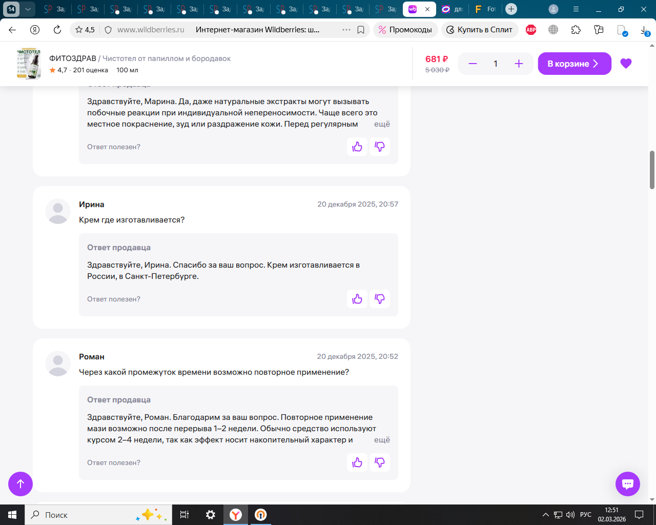The height and width of the screenshot is (525, 656).
Task: Open the grey globe extension icon
Action: [x=553, y=30]
